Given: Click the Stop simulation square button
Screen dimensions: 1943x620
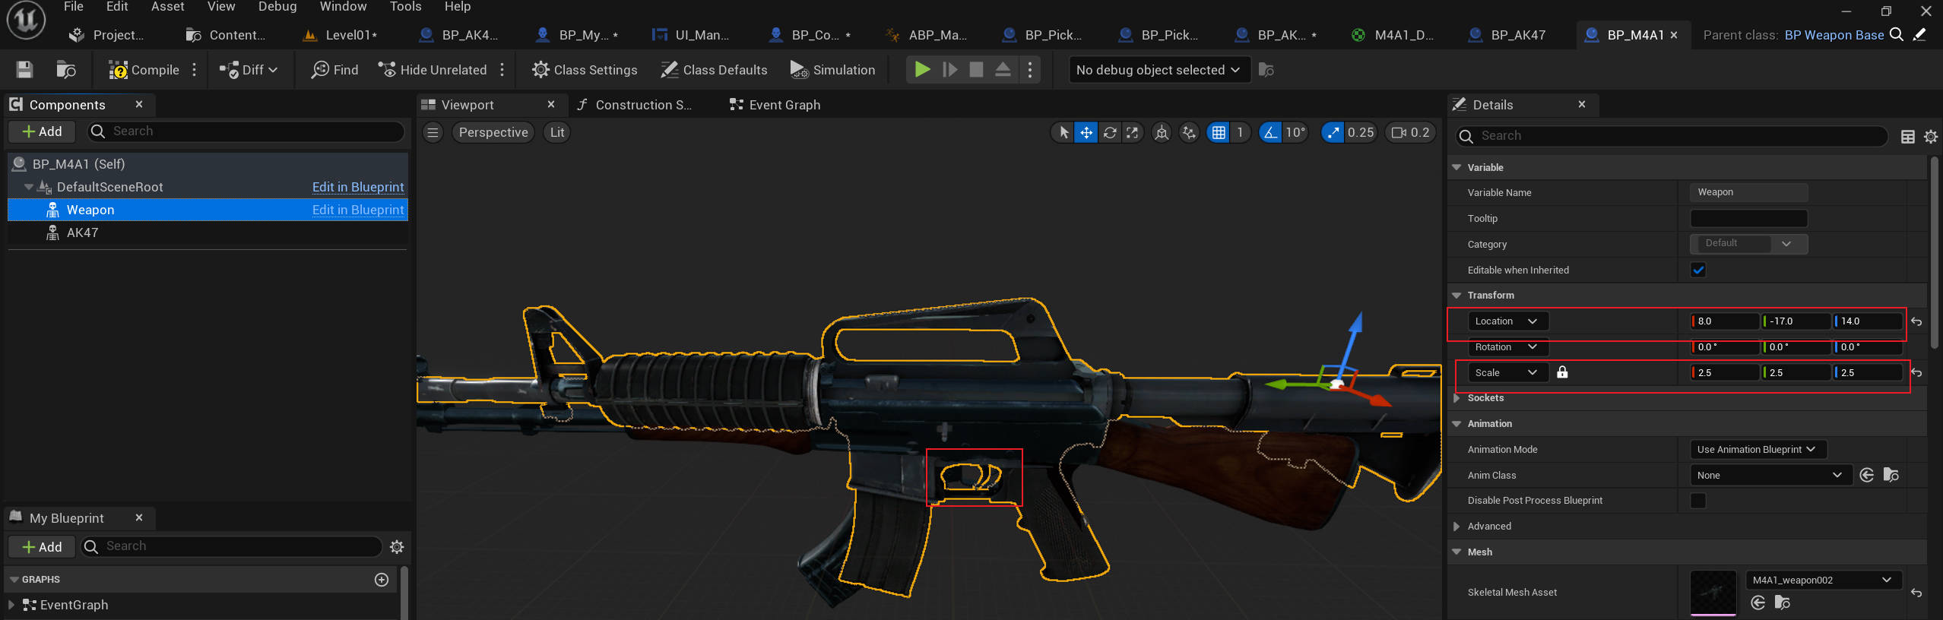Looking at the screenshot, I should tap(977, 70).
